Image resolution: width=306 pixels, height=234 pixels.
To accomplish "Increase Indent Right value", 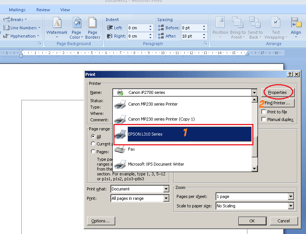I will point(150,35).
